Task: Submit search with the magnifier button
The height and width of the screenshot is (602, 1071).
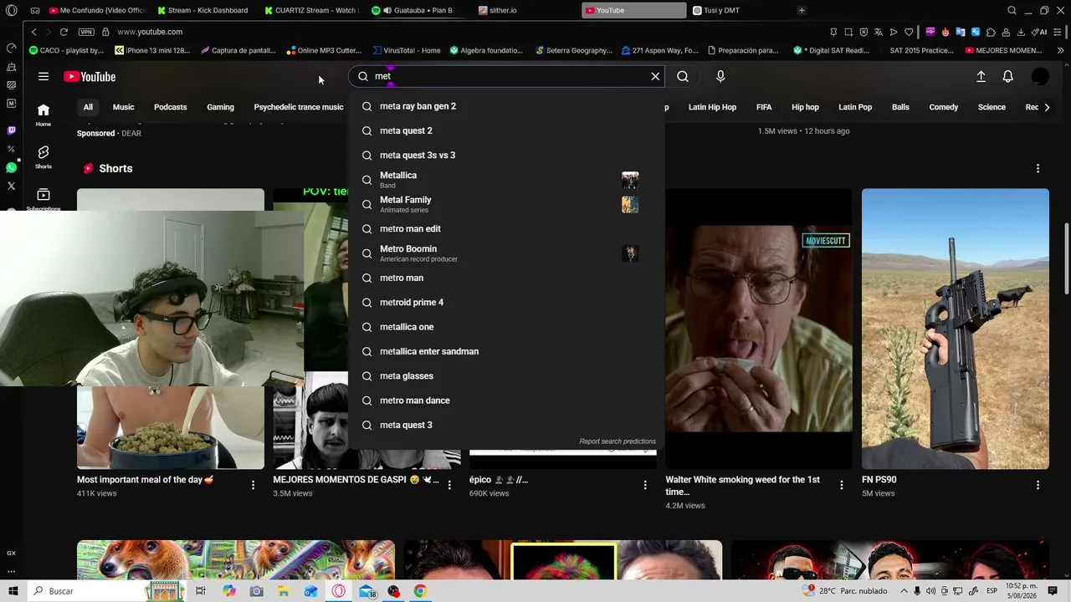Action: [x=683, y=76]
